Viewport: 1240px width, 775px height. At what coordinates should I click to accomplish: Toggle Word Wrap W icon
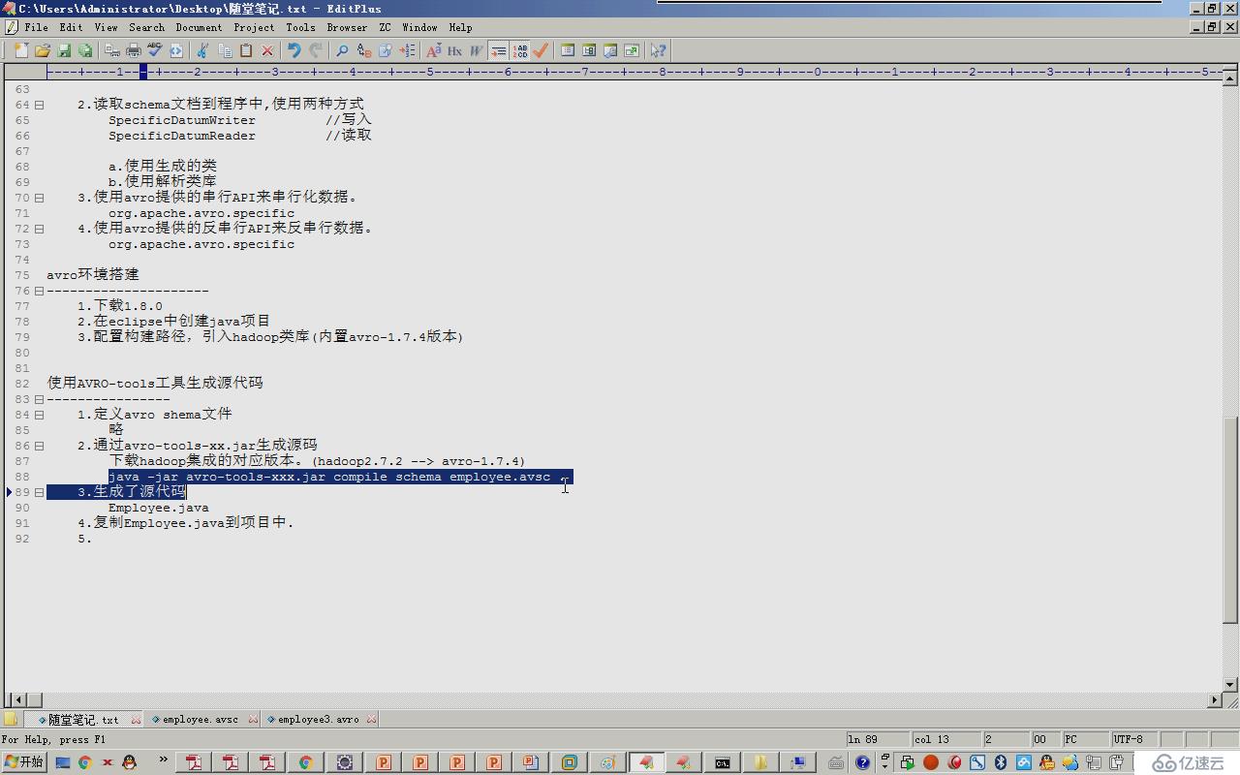[477, 50]
